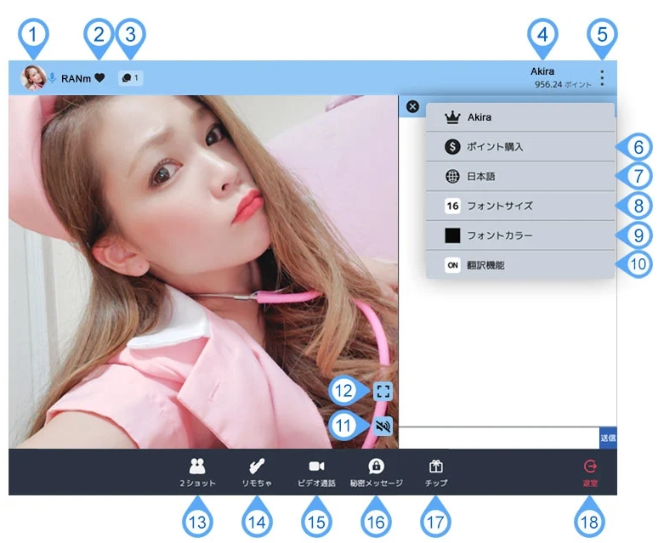This screenshot has width=664, height=543.
Task: Click the viewer count chat bubble
Action: 130,78
